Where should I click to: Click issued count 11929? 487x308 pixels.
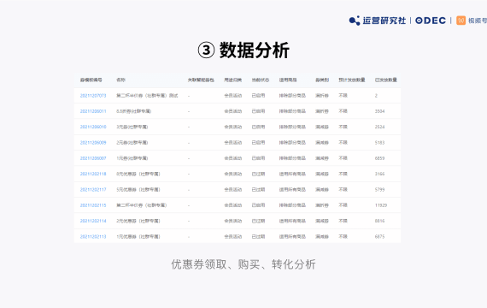pos(381,205)
